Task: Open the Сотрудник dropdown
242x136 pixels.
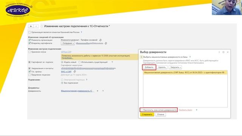Action: 68,43
